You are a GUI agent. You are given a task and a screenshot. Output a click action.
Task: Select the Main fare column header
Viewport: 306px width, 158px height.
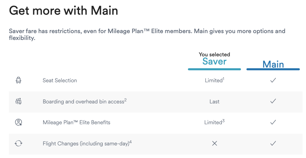(273, 64)
